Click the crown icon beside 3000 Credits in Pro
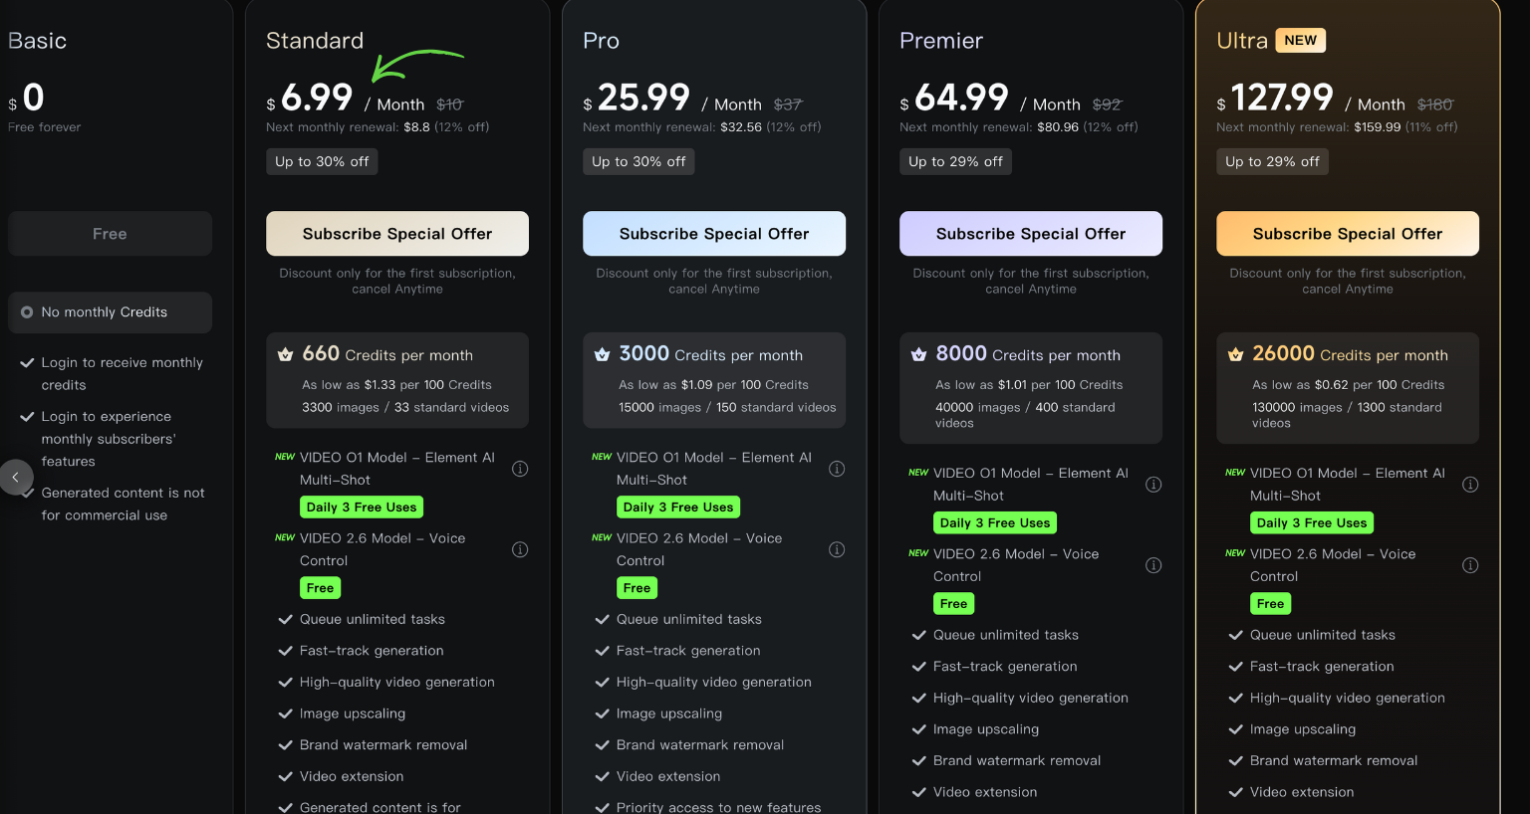1530x814 pixels. 602,353
